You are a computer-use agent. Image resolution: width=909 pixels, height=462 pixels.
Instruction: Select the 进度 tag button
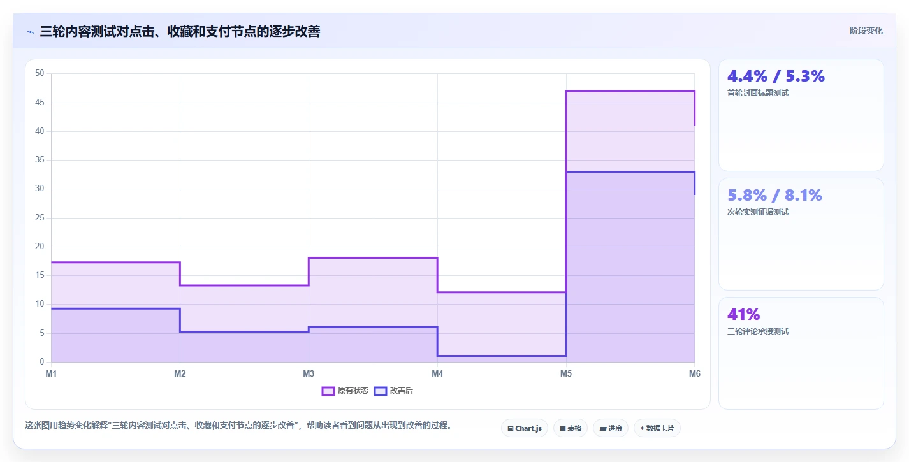(x=610, y=428)
